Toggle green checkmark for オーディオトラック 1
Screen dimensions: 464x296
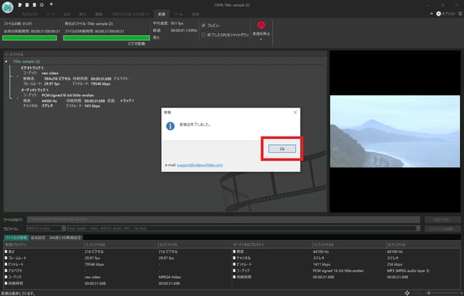click(17, 98)
